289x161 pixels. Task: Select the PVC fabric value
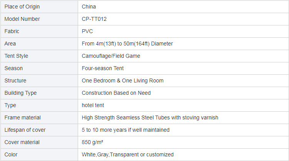point(87,31)
